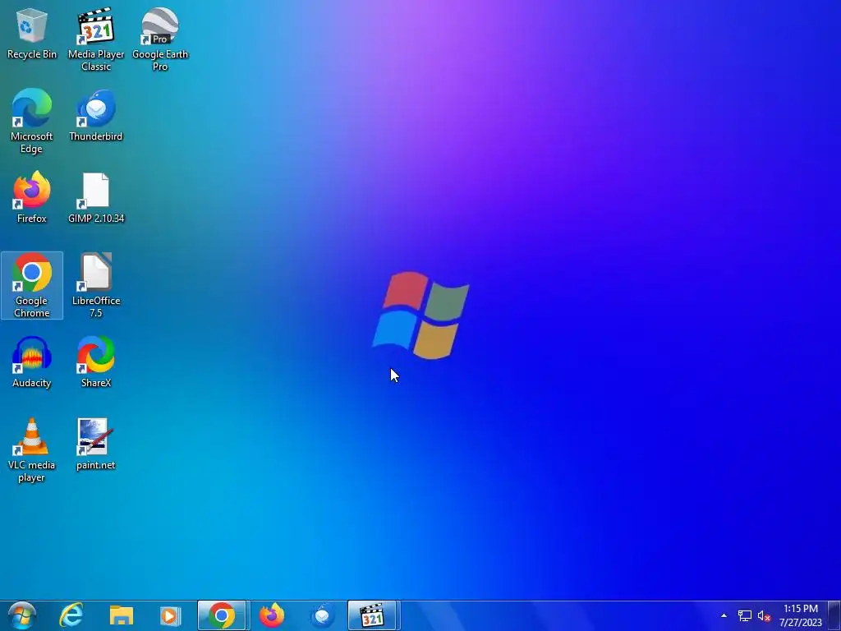Click the Show desktop button at taskbar end
Screen dimensions: 841x631
click(834, 615)
